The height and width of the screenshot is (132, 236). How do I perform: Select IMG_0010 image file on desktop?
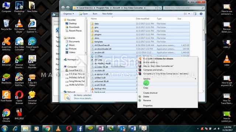[19, 114]
